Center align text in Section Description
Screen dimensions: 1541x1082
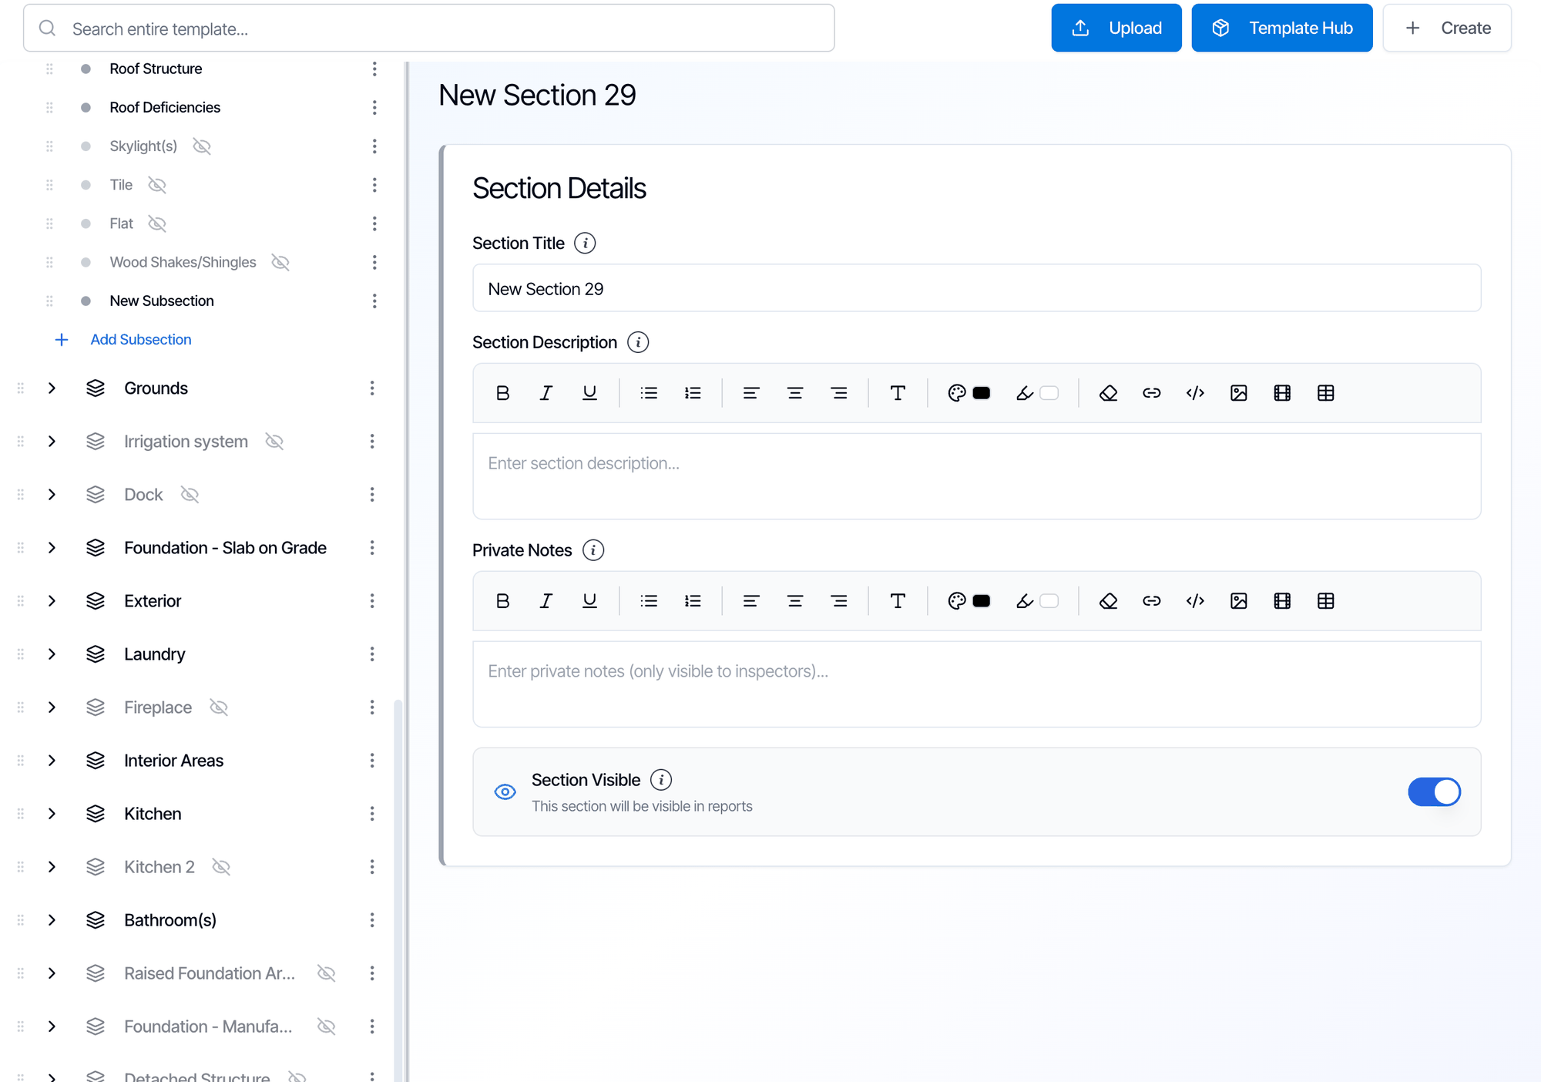click(795, 393)
